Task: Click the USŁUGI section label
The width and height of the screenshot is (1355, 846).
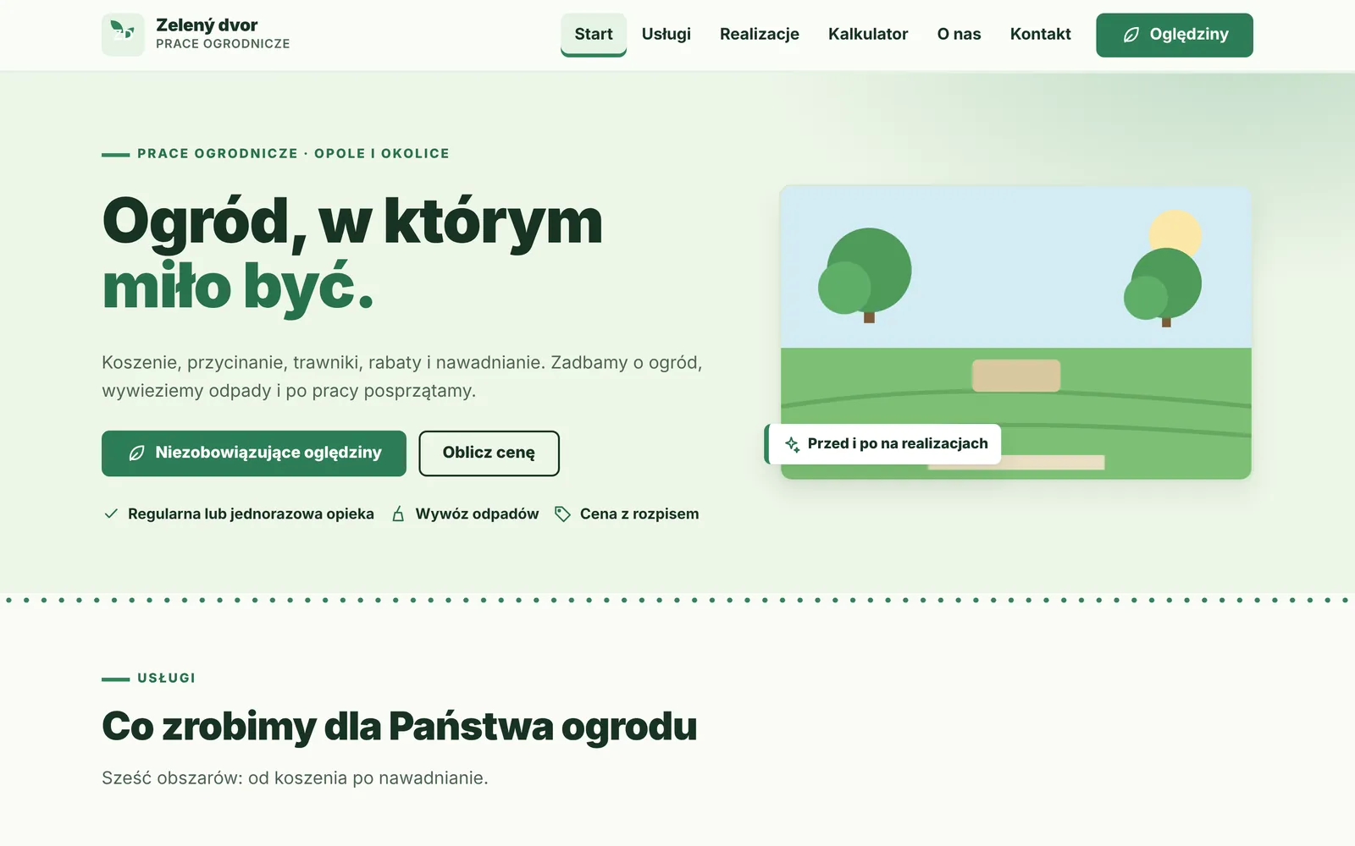Action: (166, 678)
